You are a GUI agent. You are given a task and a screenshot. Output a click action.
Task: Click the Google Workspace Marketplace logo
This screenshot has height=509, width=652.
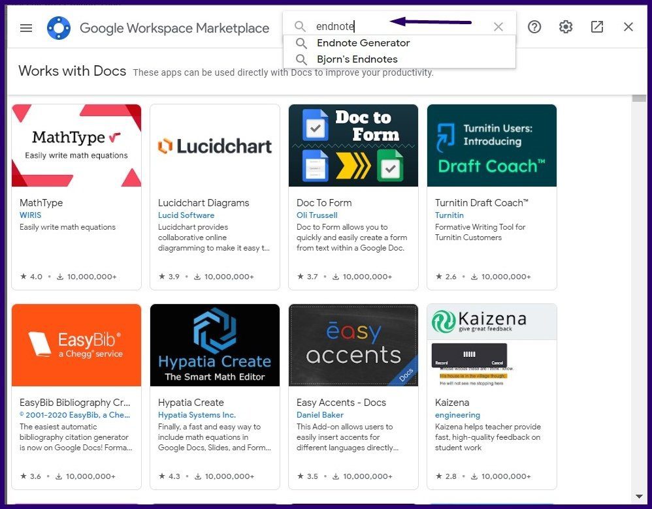59,28
